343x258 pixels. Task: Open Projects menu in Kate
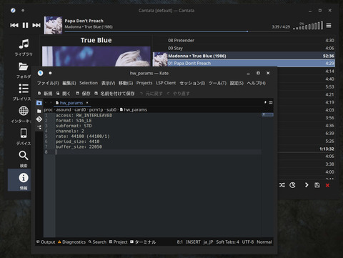pyautogui.click(x=144, y=83)
